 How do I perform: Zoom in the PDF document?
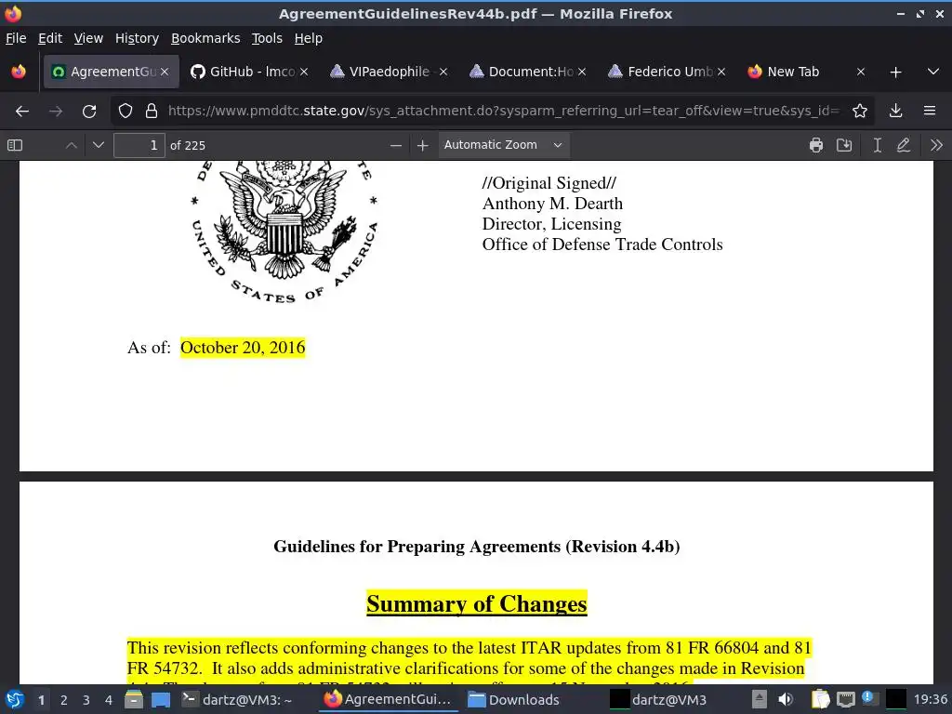point(423,145)
